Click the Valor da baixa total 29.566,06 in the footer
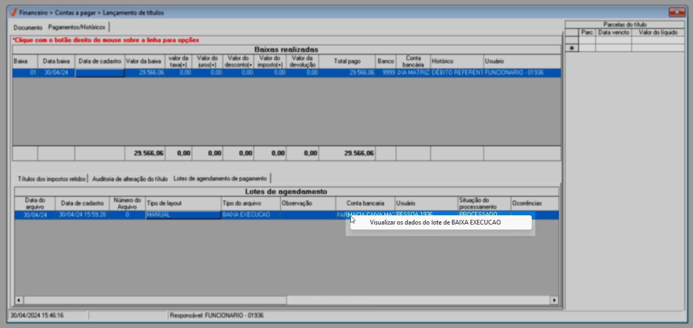This screenshot has height=328, width=693. coord(144,153)
